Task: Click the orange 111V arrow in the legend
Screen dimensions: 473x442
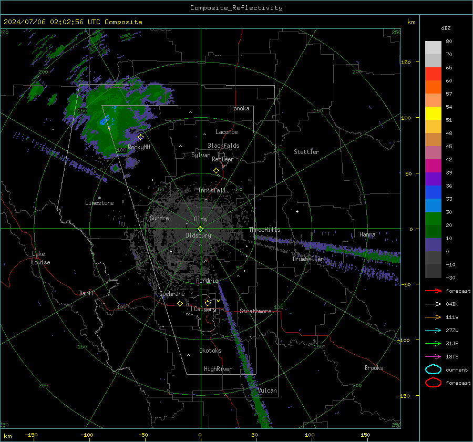Action: [433, 317]
